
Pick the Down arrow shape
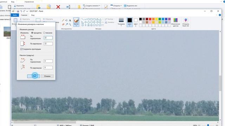(x=83, y=25)
